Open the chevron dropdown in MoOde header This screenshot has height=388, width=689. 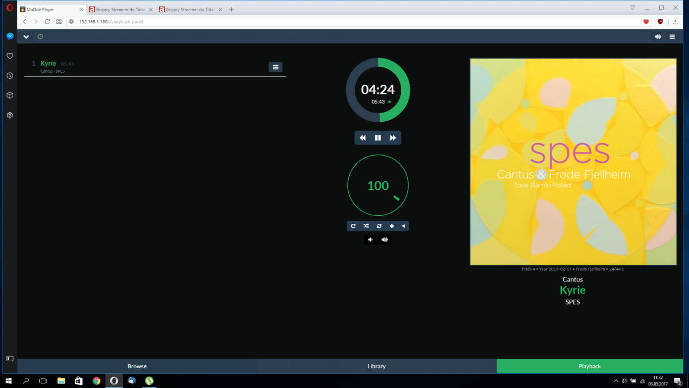pyautogui.click(x=26, y=36)
